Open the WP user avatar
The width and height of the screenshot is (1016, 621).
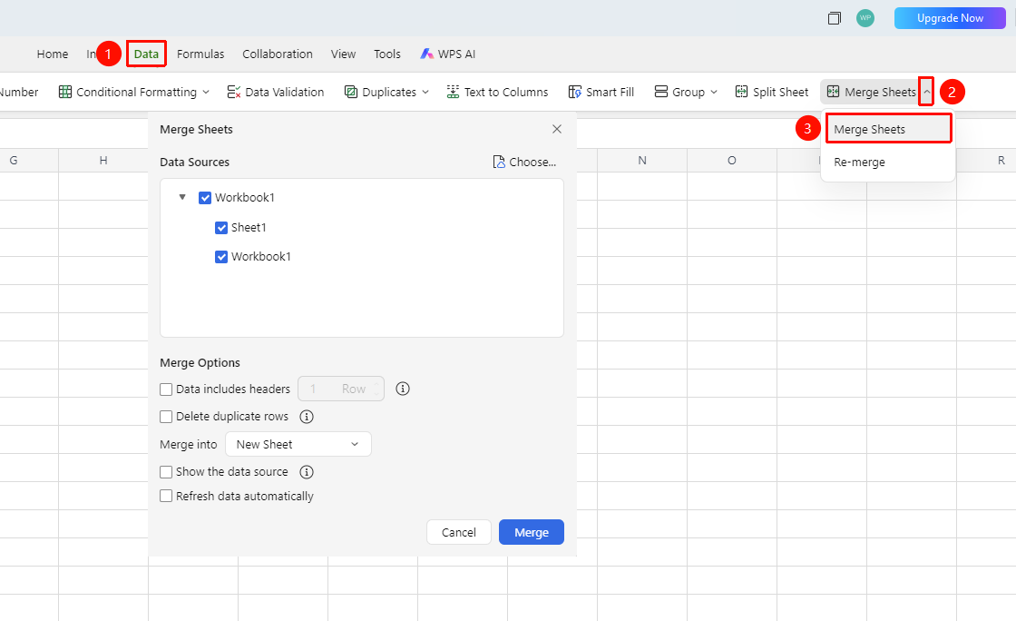[865, 18]
